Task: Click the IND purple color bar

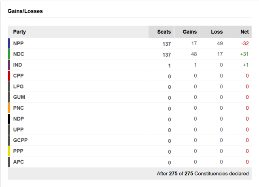Action: 9,65
